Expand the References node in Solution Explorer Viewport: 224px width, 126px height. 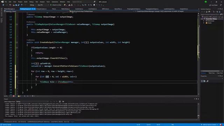pyautogui.click(x=204, y=21)
